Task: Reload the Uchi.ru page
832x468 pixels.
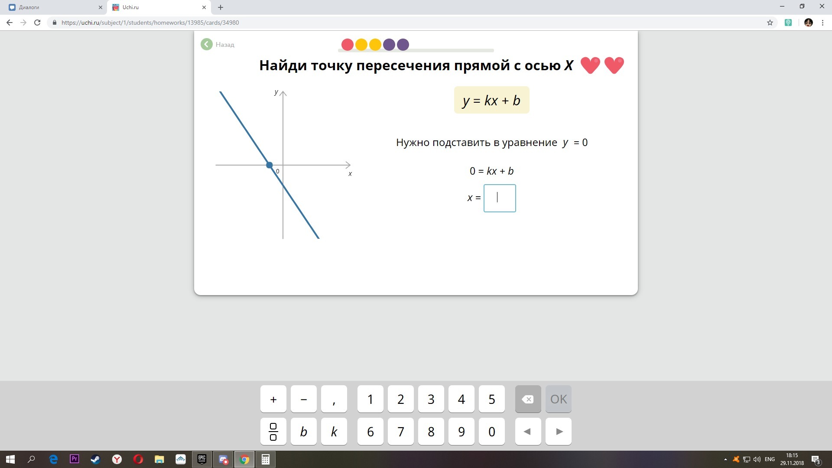Action: tap(37, 23)
